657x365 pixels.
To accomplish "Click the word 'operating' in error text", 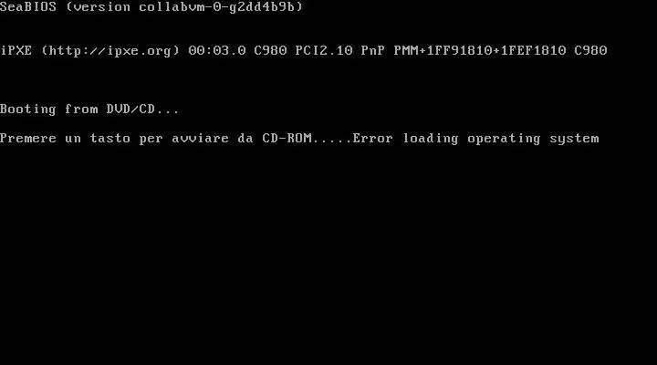I will coord(504,139).
